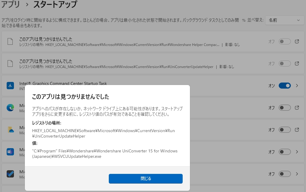
Task: Click the Microsoft Edge app icon
Action: (10, 107)
